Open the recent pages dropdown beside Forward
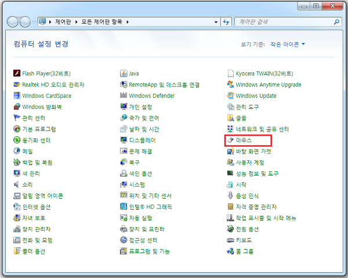The height and width of the screenshot is (278, 348). click(34, 22)
